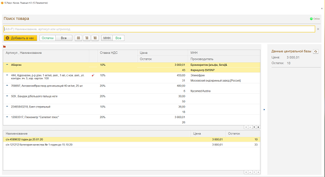Switch to tree view icon

(x=95, y=38)
